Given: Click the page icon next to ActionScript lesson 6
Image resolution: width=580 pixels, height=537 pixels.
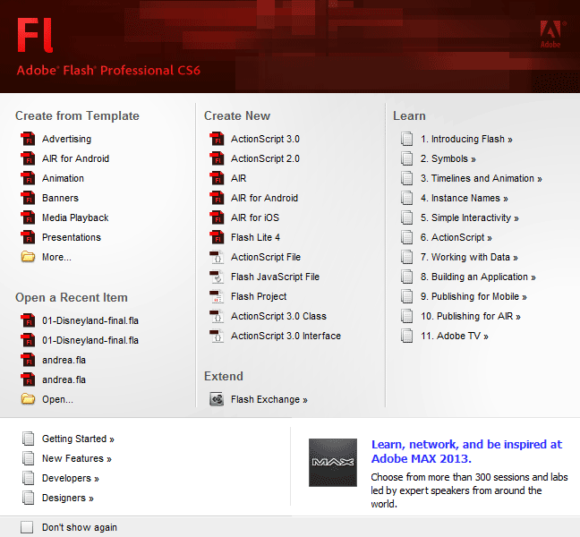Looking at the screenshot, I should click(407, 237).
